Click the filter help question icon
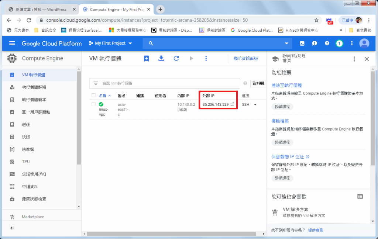 (x=245, y=83)
